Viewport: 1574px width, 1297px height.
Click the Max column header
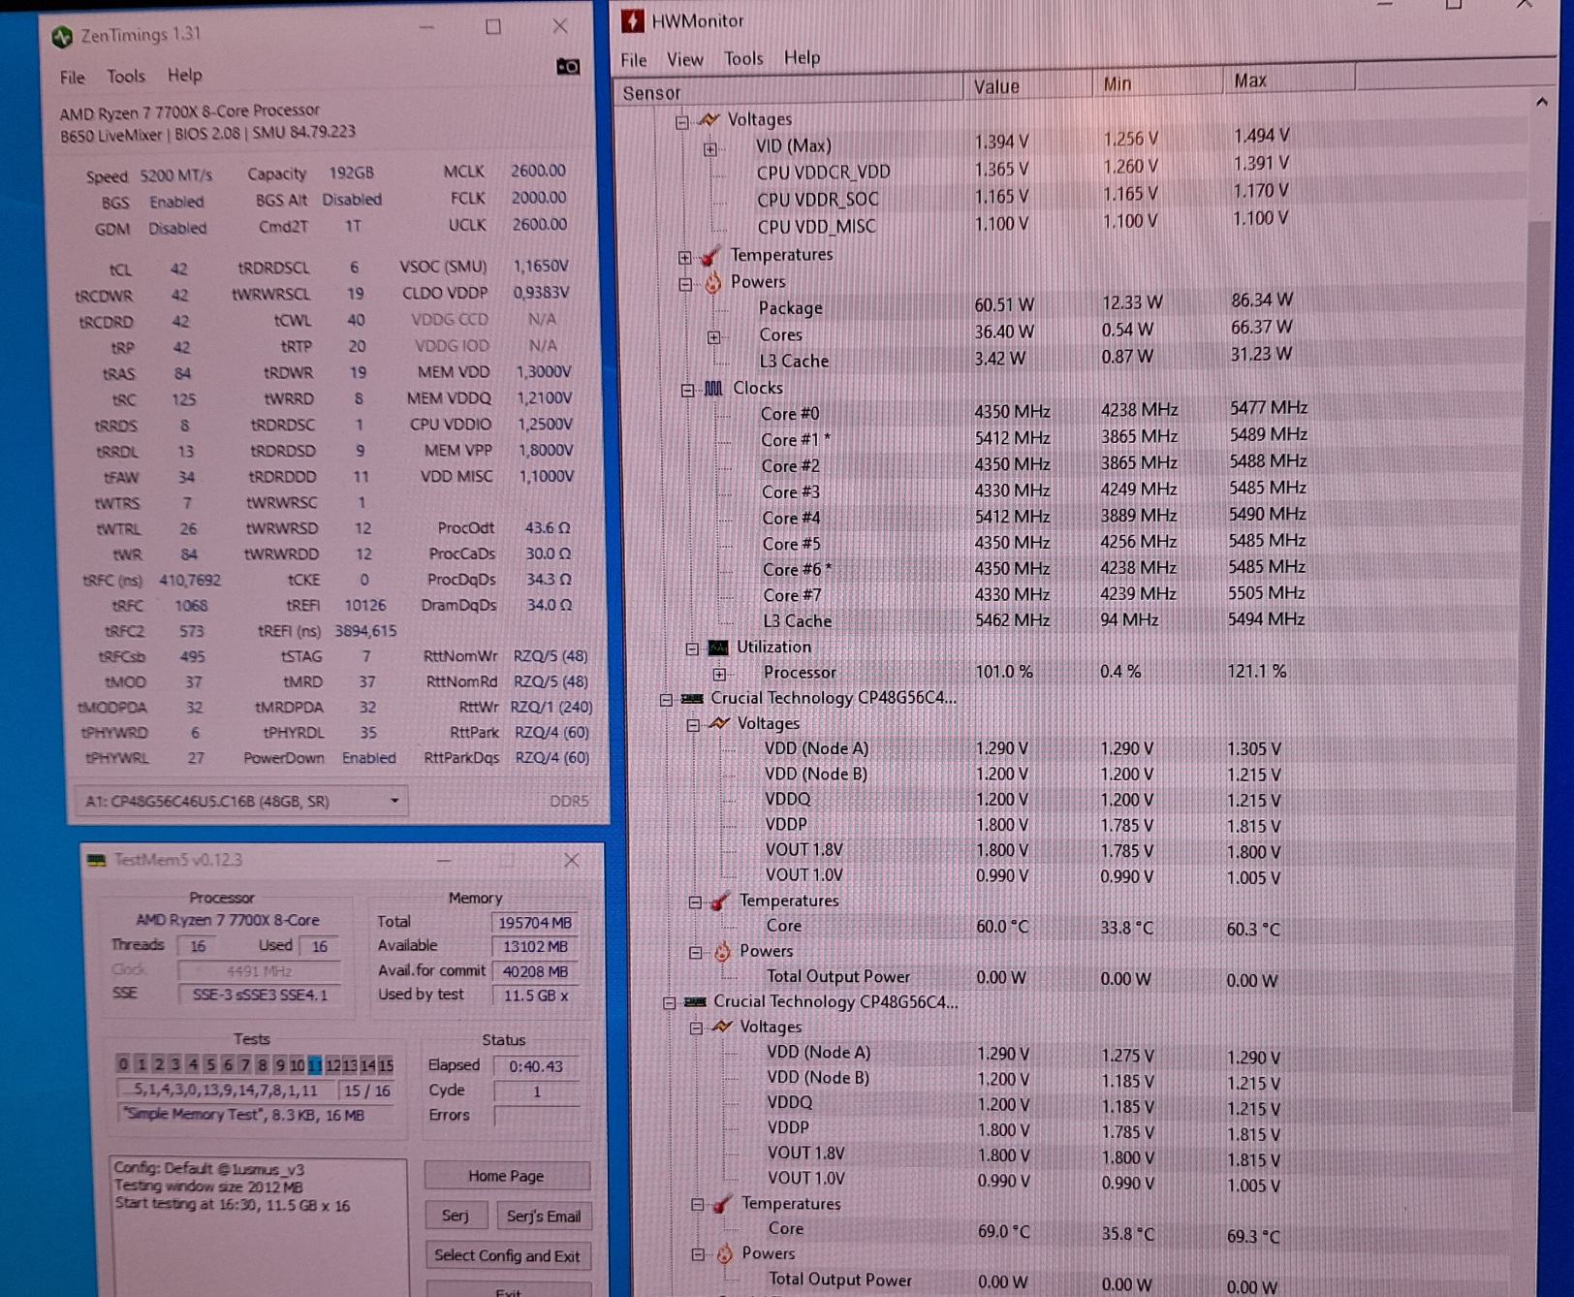pos(1289,79)
